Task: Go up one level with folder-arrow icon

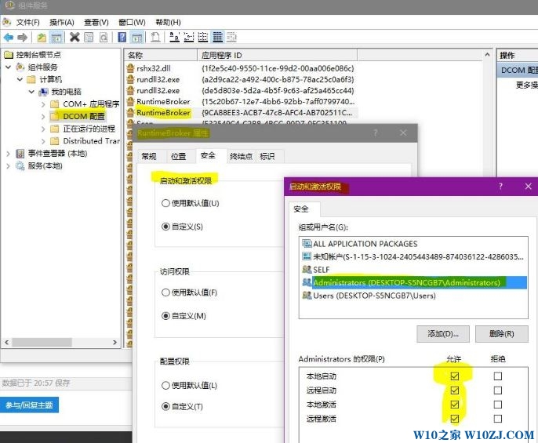Action: pyautogui.click(x=42, y=37)
